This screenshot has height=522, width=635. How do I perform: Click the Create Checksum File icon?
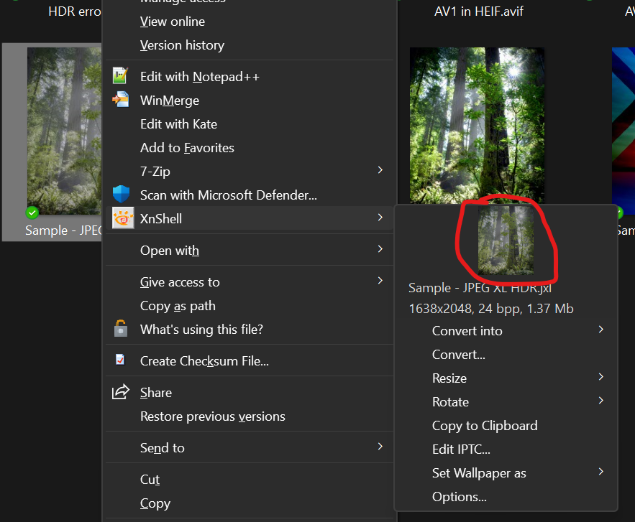(120, 360)
